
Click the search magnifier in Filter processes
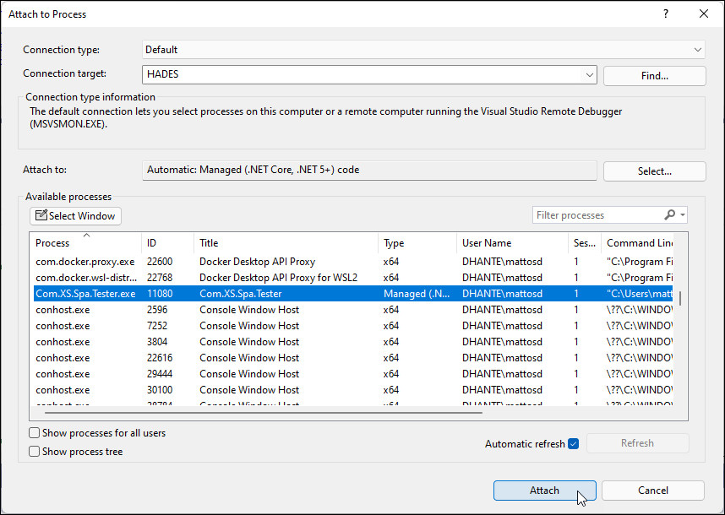pyautogui.click(x=668, y=214)
